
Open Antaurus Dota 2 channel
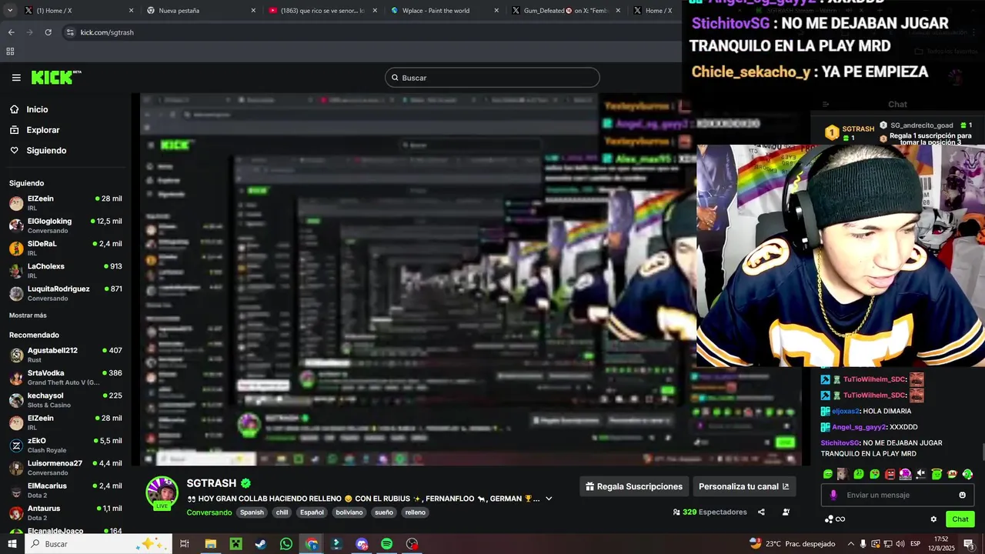click(65, 513)
